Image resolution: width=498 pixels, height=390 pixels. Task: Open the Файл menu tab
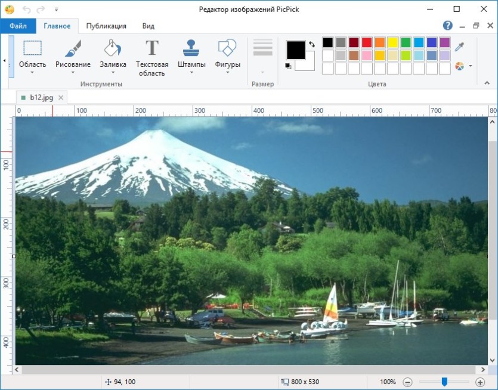[x=18, y=26]
